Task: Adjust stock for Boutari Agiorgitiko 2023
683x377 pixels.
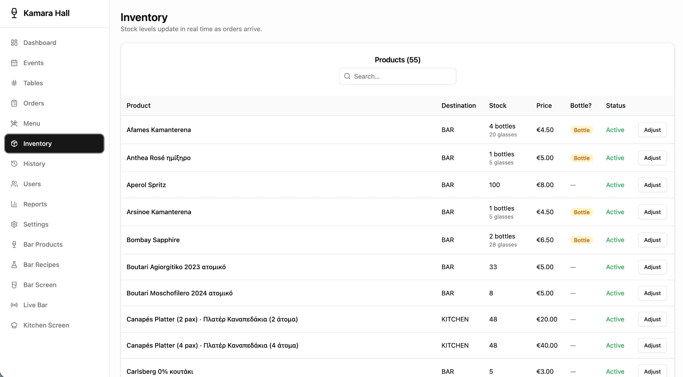Action: click(652, 267)
